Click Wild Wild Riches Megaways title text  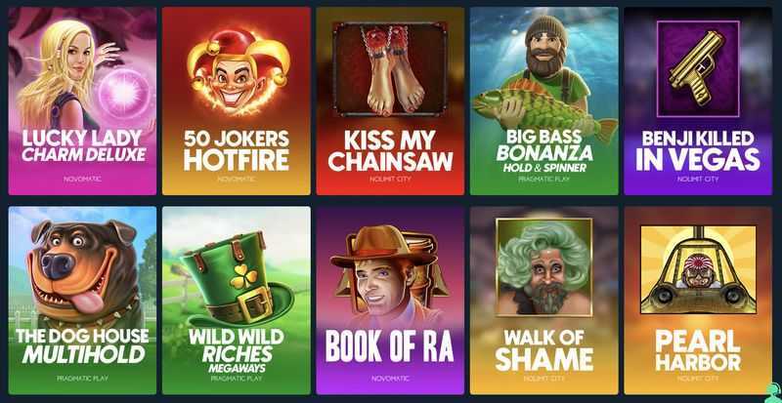click(x=237, y=350)
